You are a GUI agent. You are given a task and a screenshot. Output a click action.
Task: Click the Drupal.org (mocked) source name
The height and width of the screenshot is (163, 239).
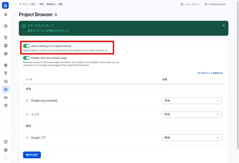click(44, 101)
